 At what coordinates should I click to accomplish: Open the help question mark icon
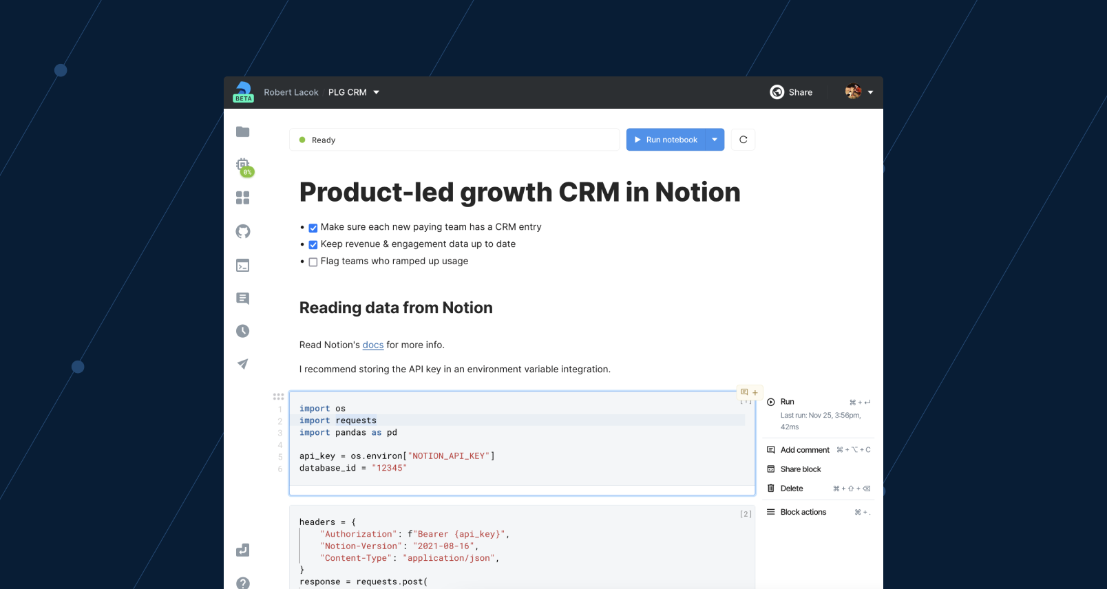coord(242,583)
